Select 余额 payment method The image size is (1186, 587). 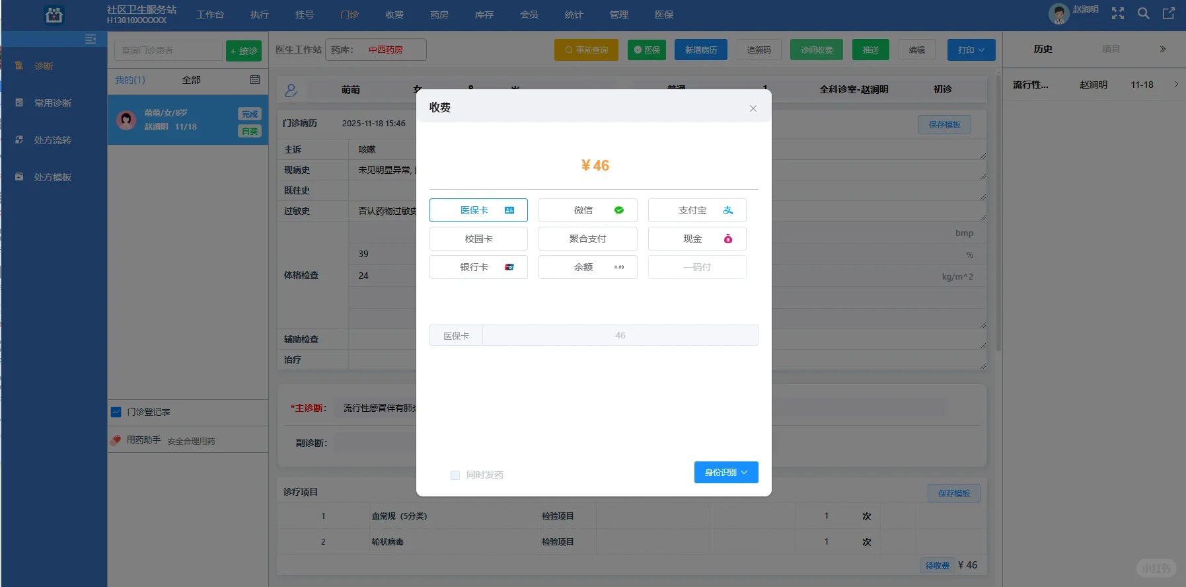click(588, 267)
